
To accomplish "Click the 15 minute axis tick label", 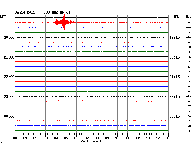I will pos(168,138).
